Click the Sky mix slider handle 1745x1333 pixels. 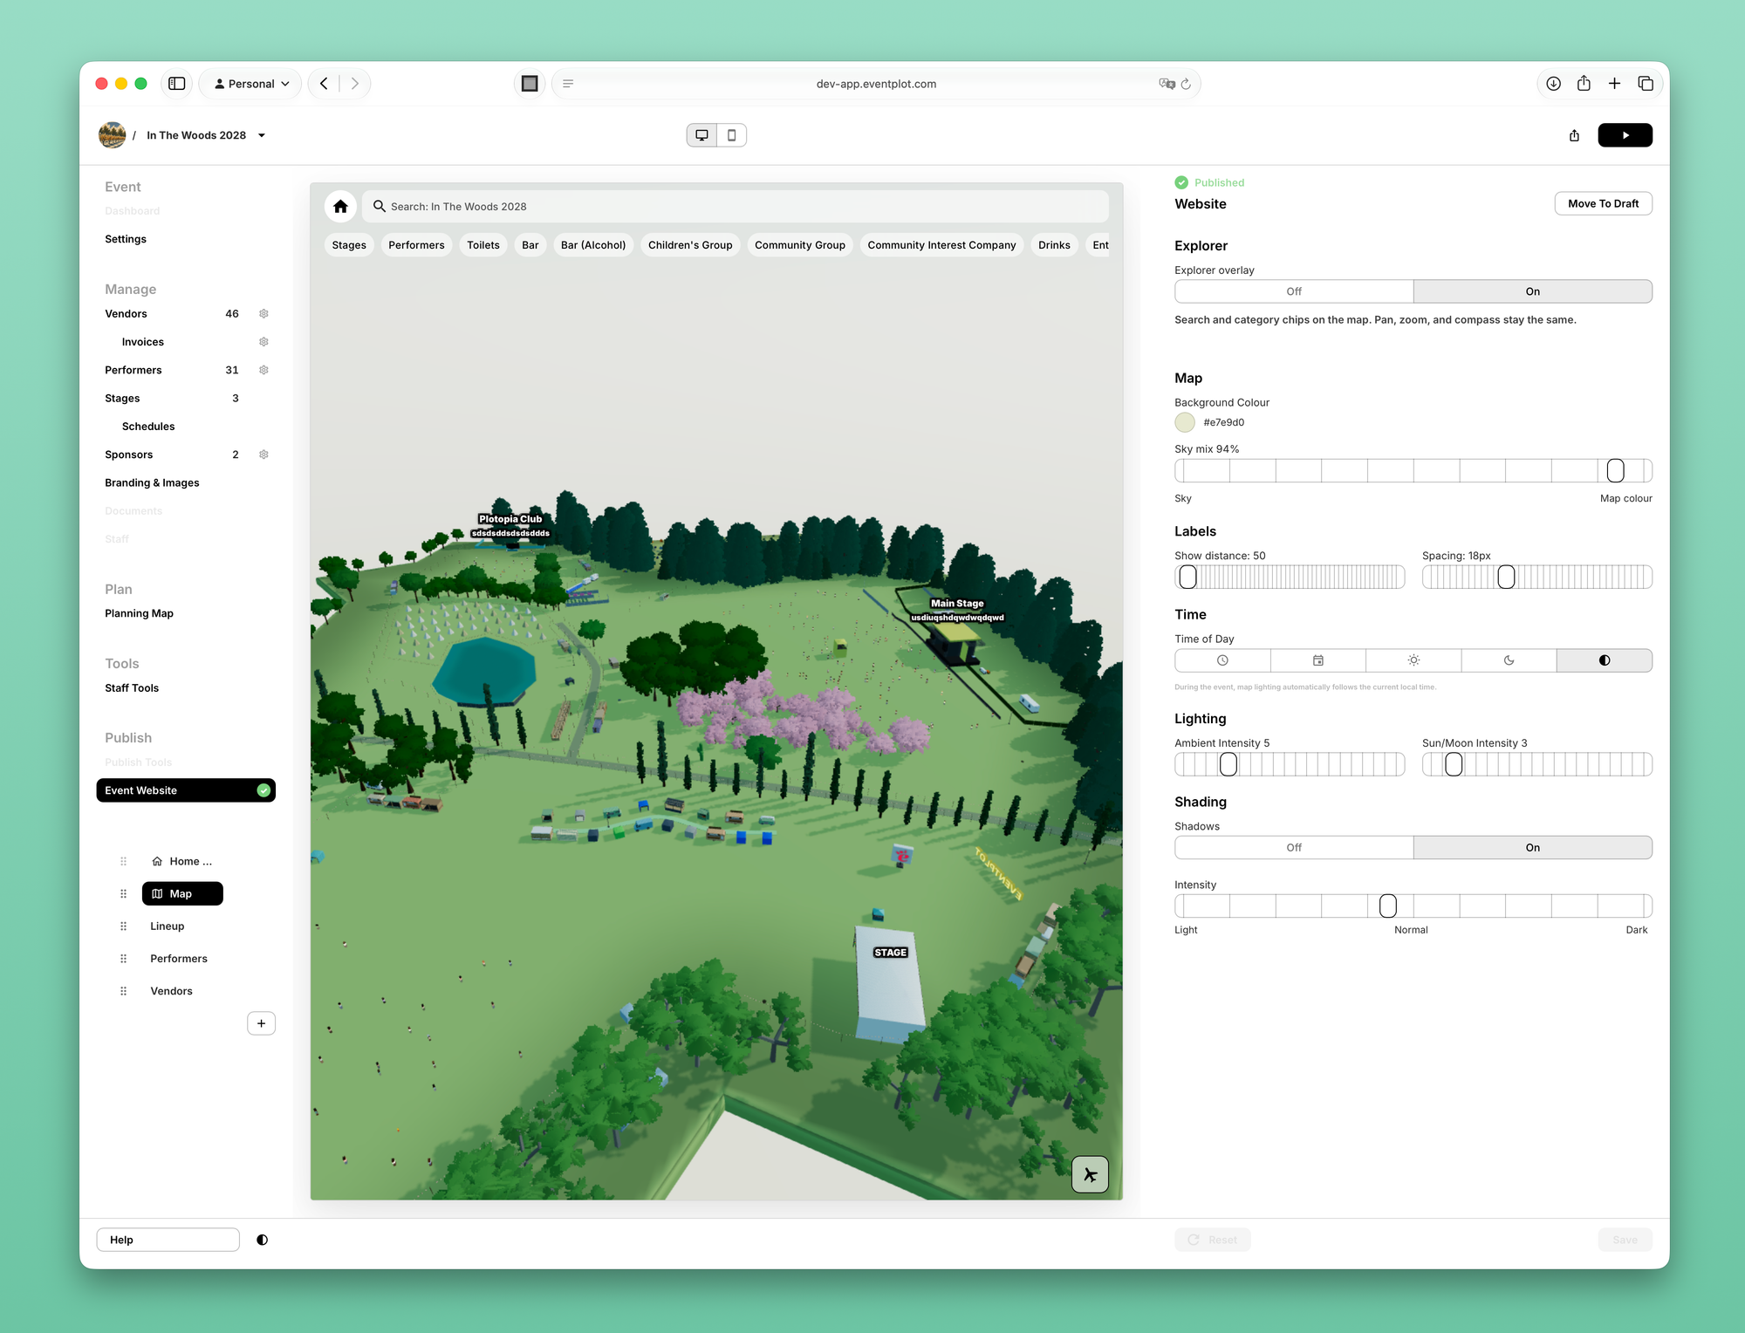(x=1615, y=470)
